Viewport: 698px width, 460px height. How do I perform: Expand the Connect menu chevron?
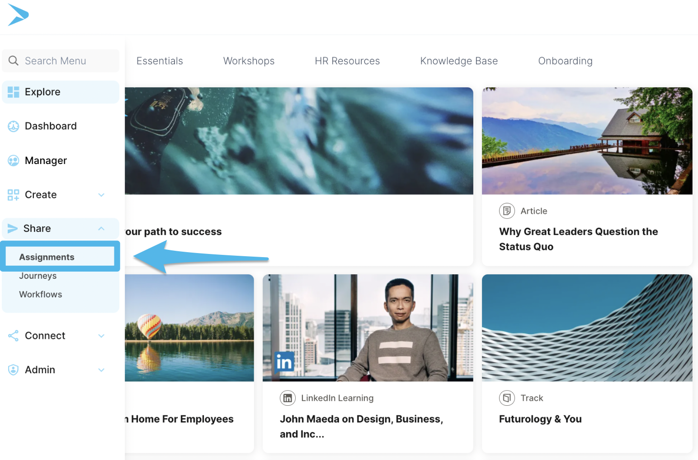pos(101,336)
